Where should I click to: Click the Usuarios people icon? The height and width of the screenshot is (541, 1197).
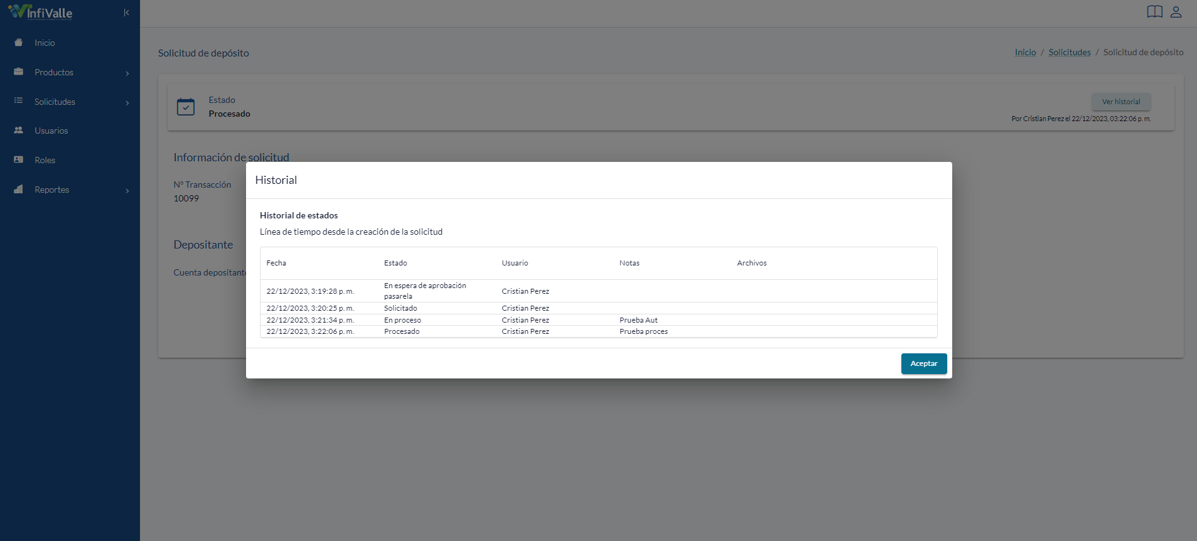[19, 131]
